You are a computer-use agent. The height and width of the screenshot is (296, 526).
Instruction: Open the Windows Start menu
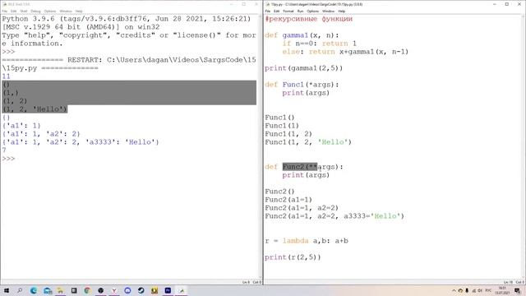coord(7,290)
